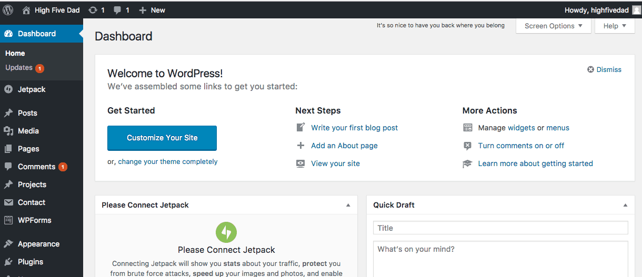Open the New content menu
The width and height of the screenshot is (642, 277).
tap(152, 10)
